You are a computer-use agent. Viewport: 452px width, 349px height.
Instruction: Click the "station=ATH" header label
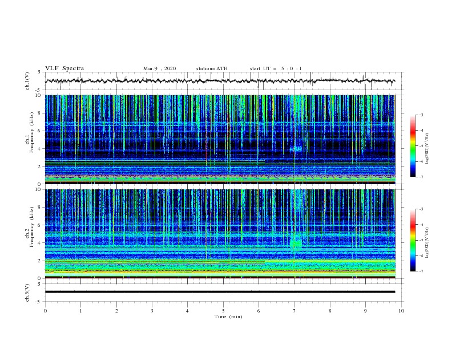[x=212, y=68]
